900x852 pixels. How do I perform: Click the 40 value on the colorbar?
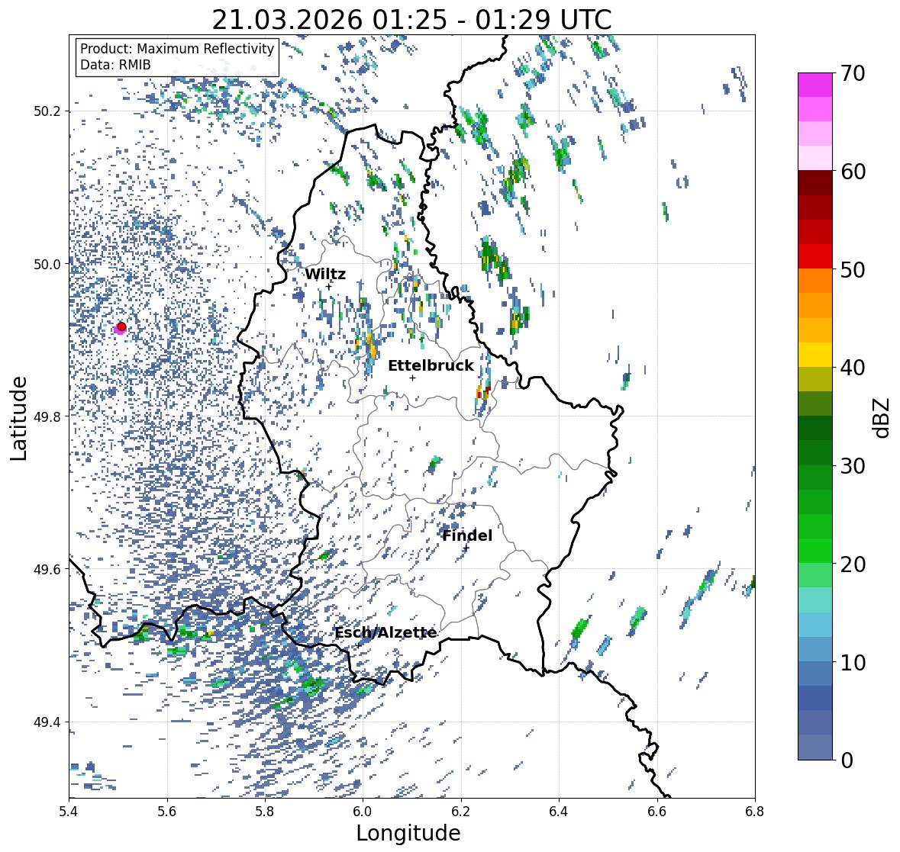click(853, 368)
